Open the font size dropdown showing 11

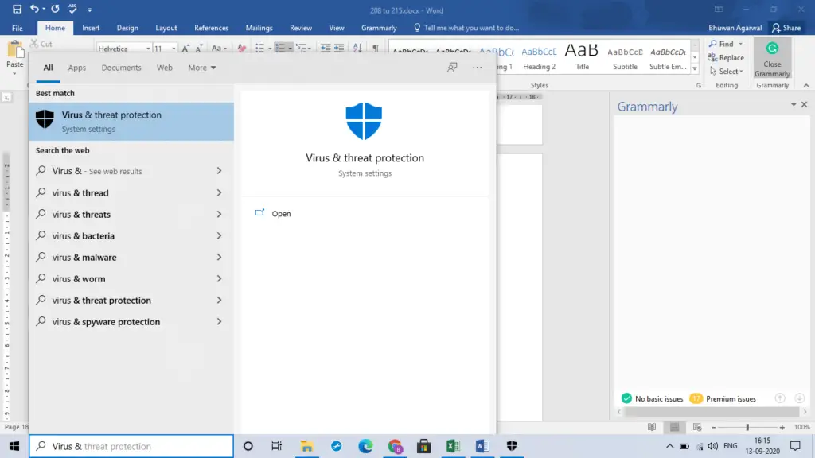(174, 49)
